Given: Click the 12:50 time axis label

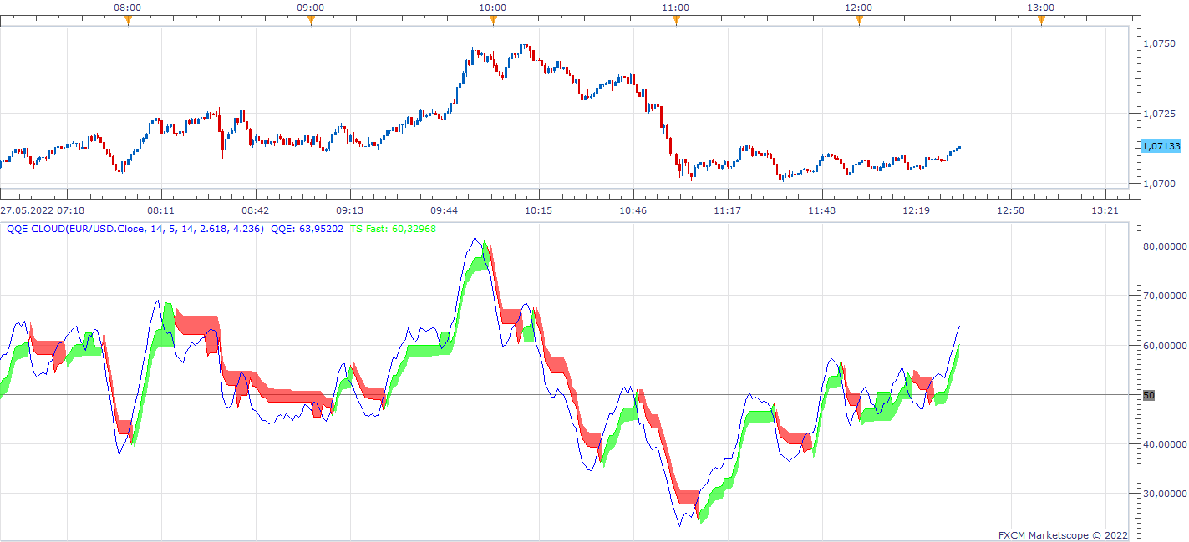Looking at the screenshot, I should pos(1011,211).
